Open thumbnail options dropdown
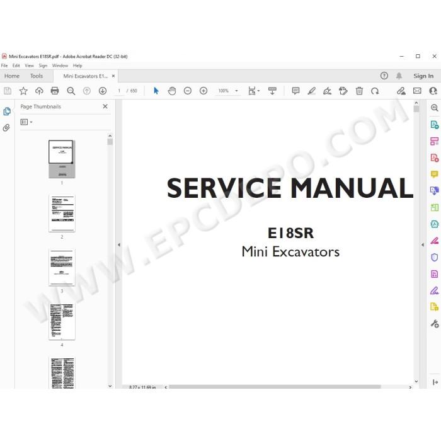Screen dimensions: 441x441 (26, 122)
